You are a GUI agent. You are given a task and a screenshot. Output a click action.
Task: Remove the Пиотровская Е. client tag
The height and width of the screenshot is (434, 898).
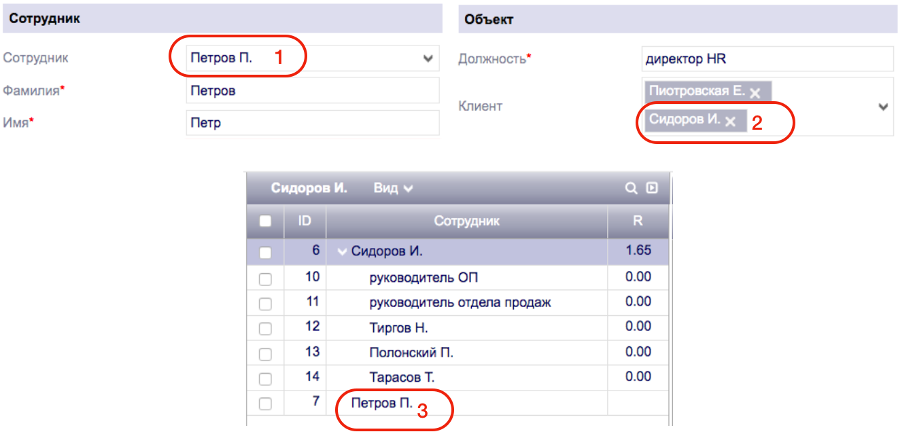point(755,93)
